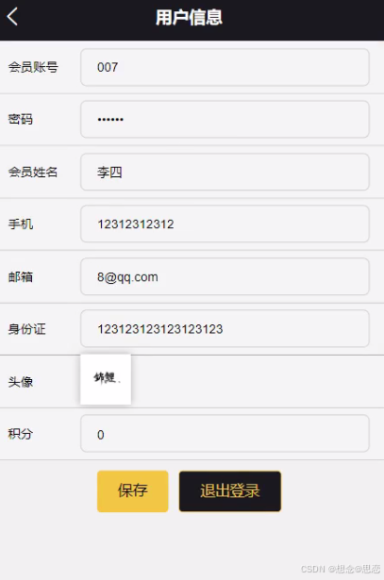Click the 用户信息 page title

(189, 17)
